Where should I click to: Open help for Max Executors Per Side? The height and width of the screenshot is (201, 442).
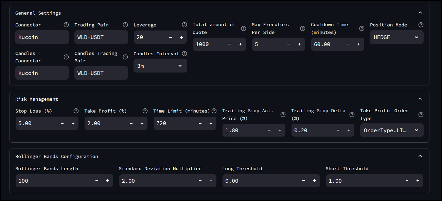click(x=302, y=28)
